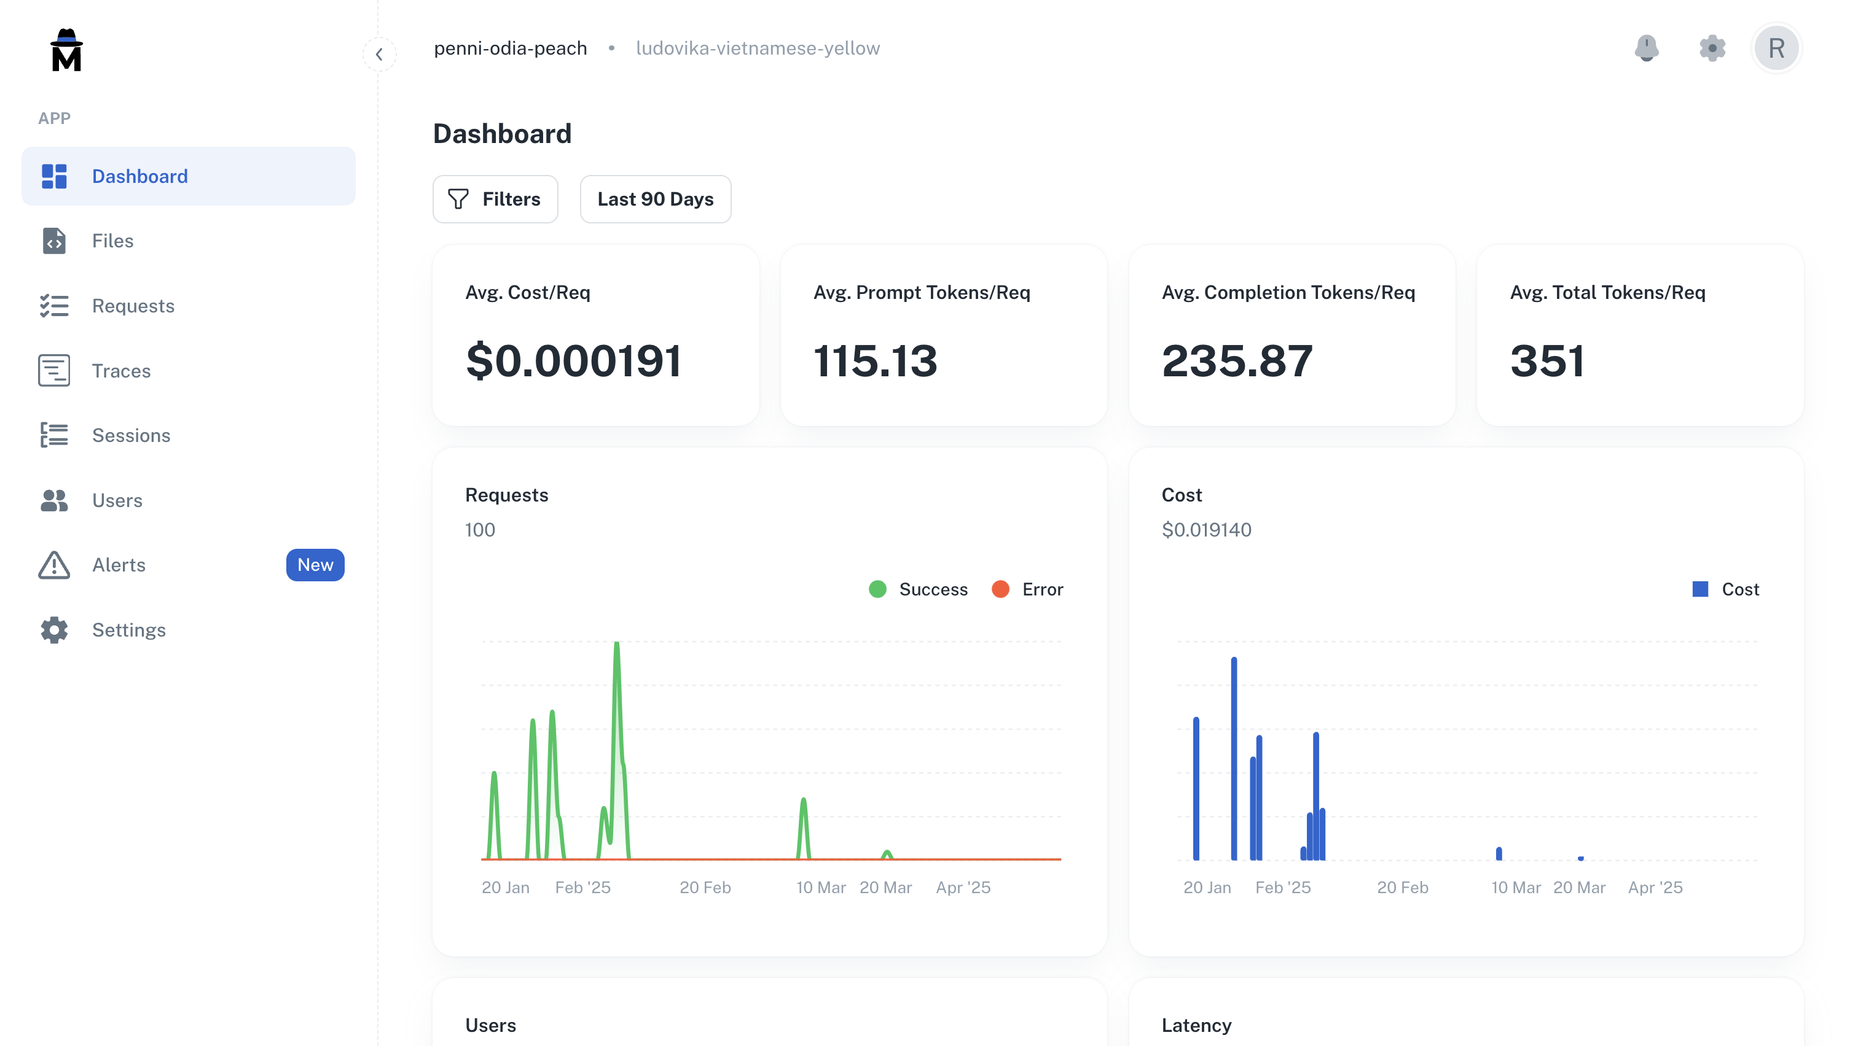Image resolution: width=1858 pixels, height=1046 pixels.
Task: Select the Files icon in the sidebar
Action: pyautogui.click(x=53, y=241)
